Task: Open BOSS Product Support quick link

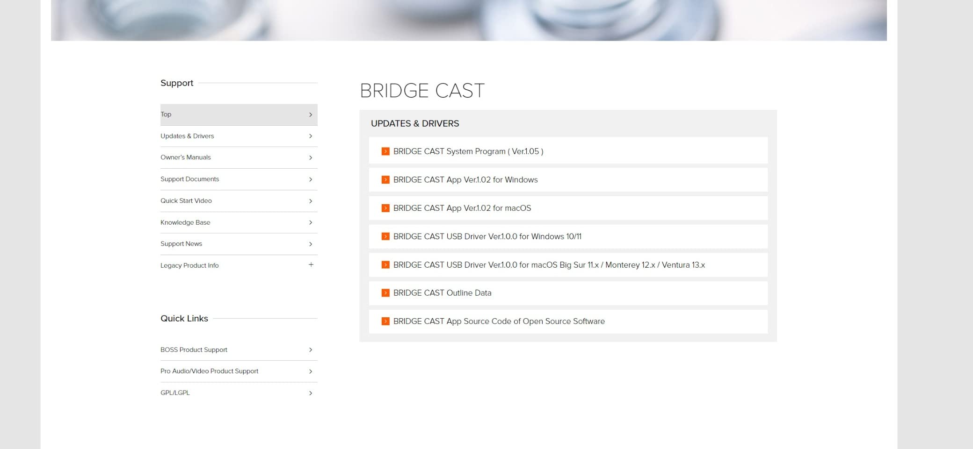Action: [x=239, y=349]
